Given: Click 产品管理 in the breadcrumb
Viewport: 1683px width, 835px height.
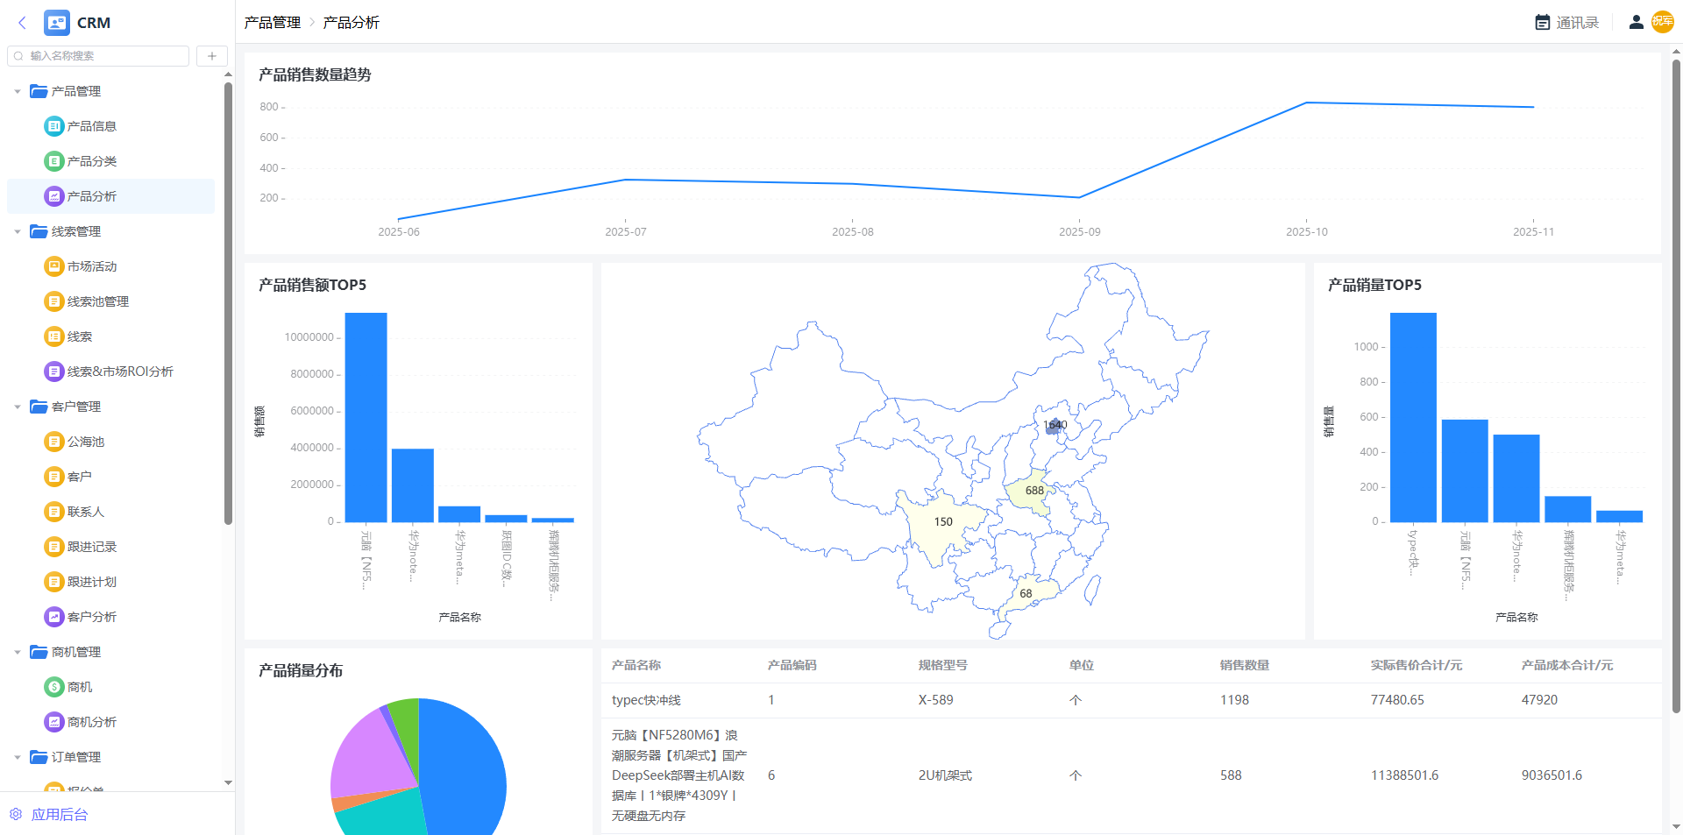Looking at the screenshot, I should pos(272,23).
